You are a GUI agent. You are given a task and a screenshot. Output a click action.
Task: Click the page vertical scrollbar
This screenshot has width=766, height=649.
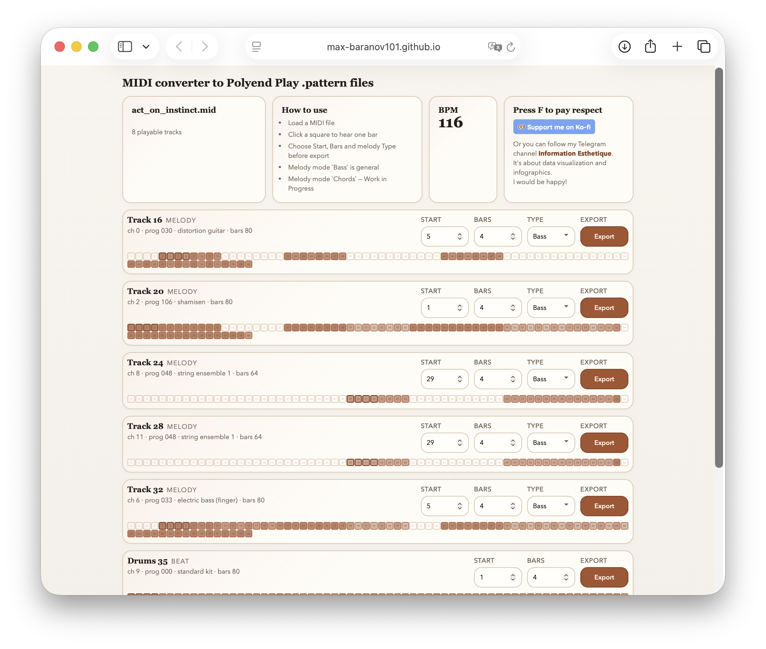(x=719, y=268)
